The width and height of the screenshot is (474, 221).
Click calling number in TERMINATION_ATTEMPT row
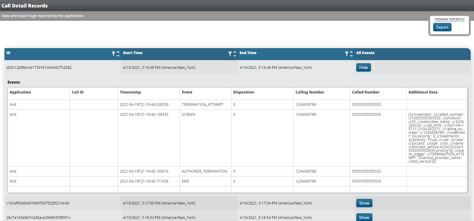pos(306,104)
